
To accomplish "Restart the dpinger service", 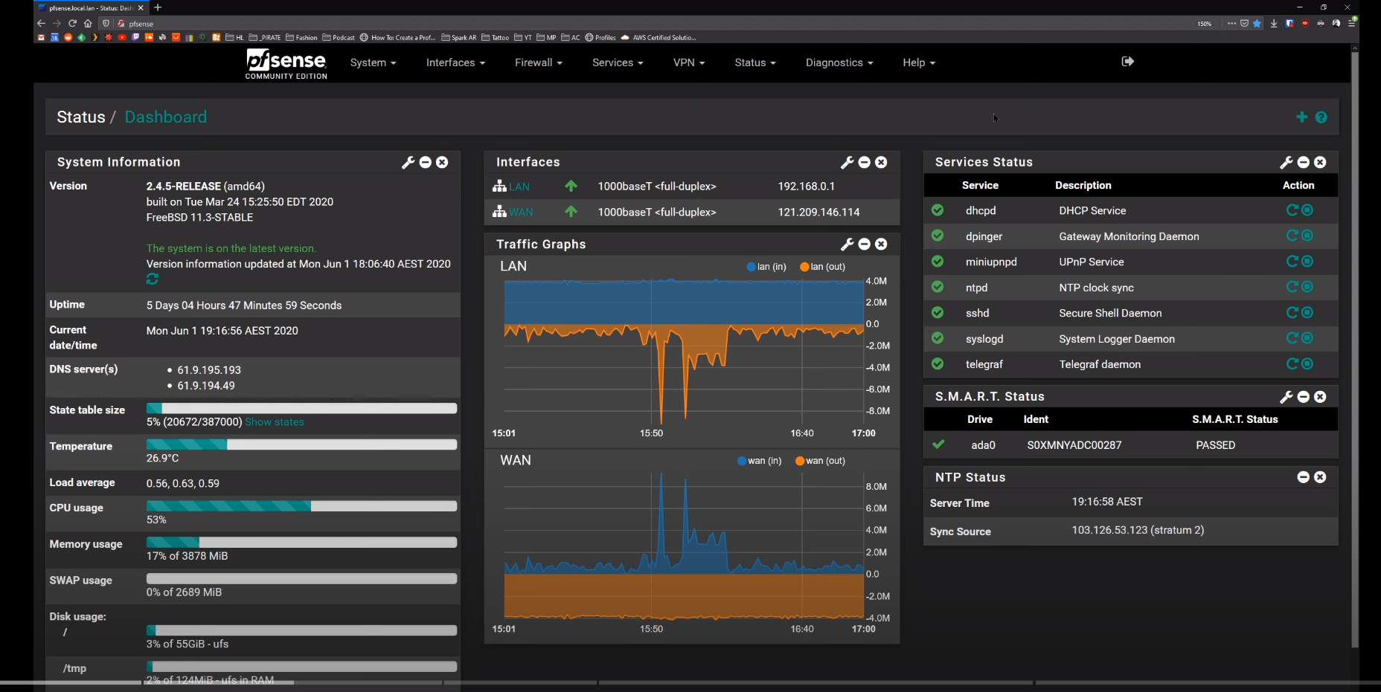I will coord(1292,236).
